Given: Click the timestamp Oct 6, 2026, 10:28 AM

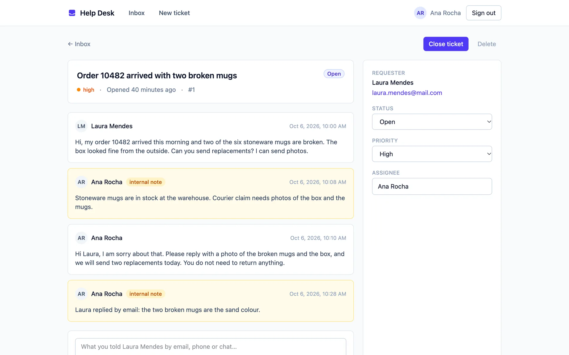Looking at the screenshot, I should click(x=318, y=294).
